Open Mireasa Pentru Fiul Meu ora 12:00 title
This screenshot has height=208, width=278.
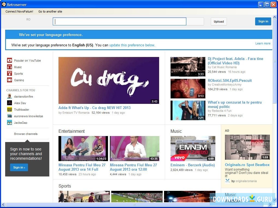click(133, 167)
